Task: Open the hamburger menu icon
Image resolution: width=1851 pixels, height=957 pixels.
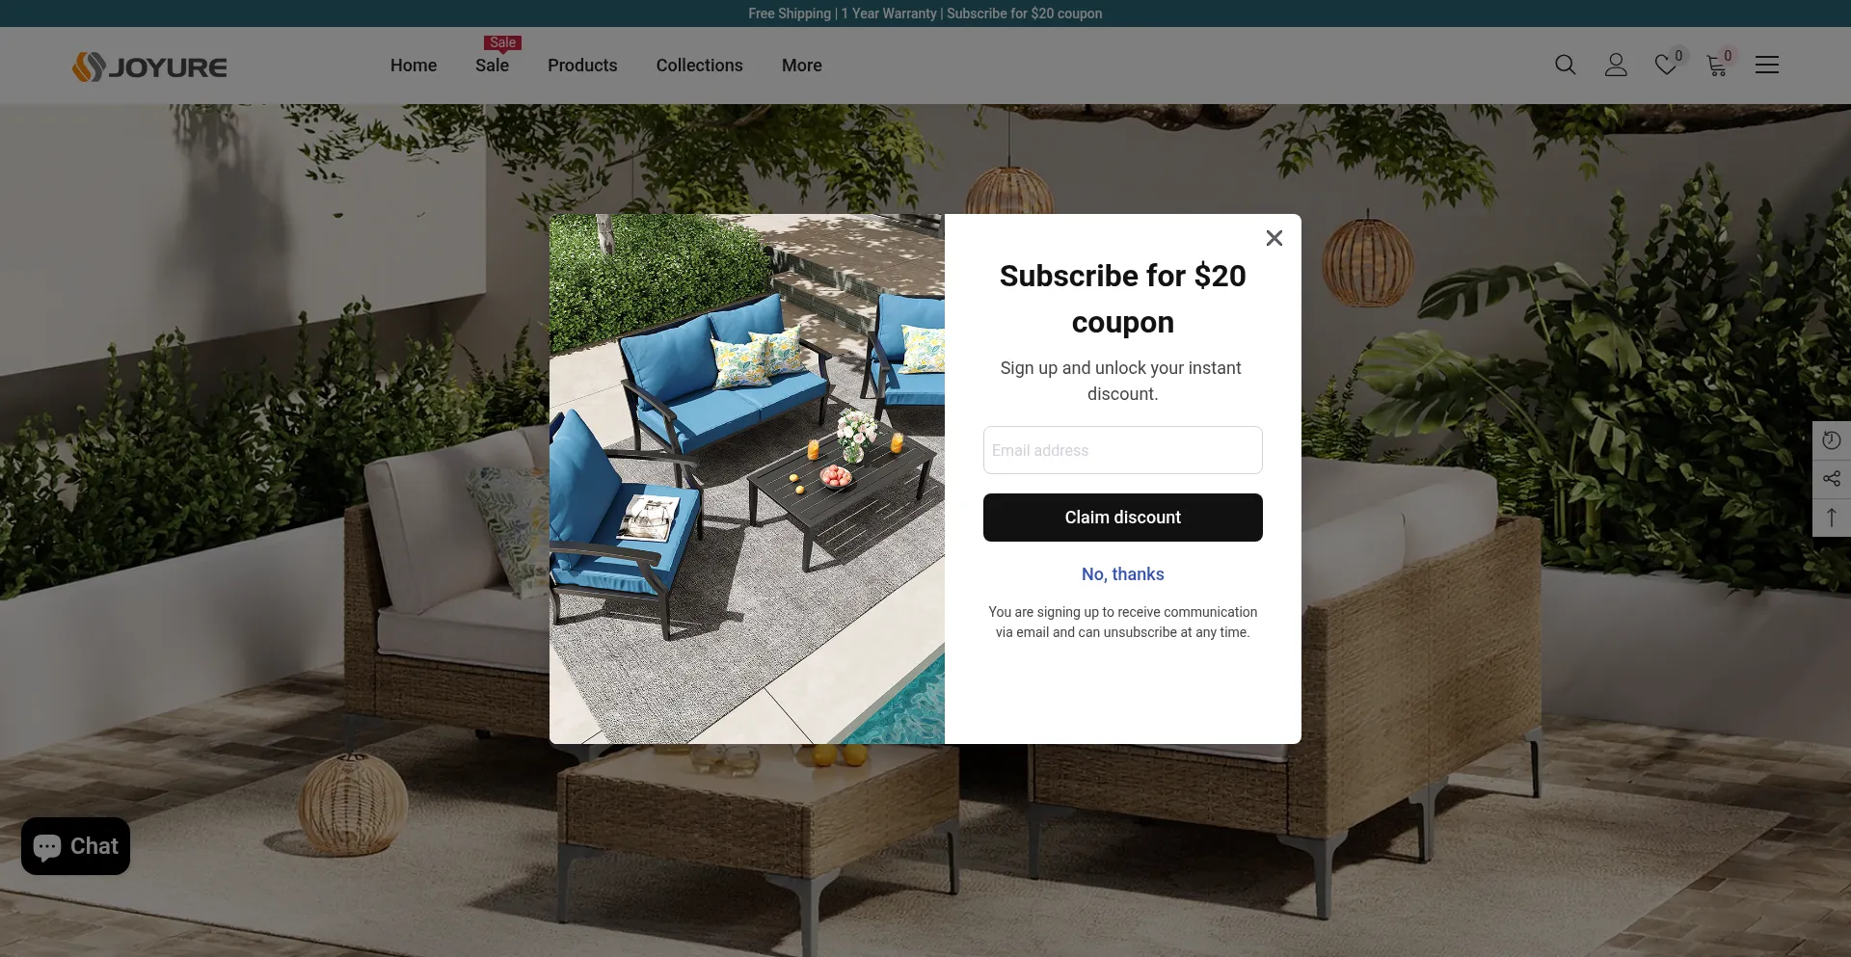Action: (1767, 65)
